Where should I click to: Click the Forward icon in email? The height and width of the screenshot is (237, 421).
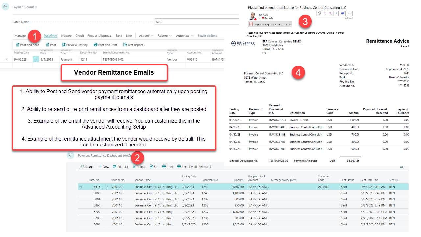click(x=336, y=13)
